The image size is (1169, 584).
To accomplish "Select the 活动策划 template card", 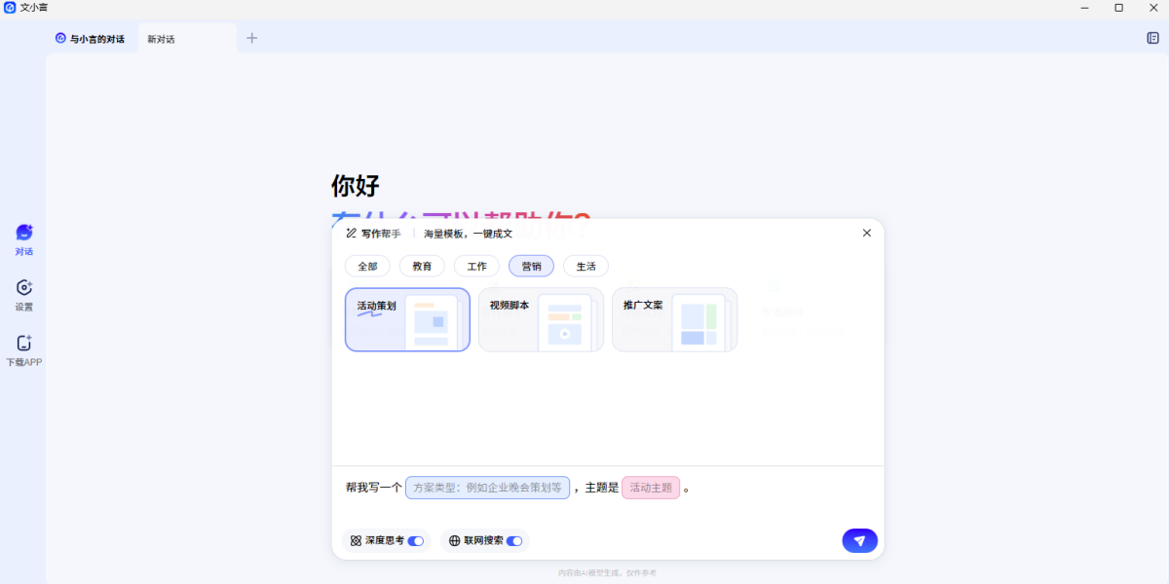I will coord(407,319).
